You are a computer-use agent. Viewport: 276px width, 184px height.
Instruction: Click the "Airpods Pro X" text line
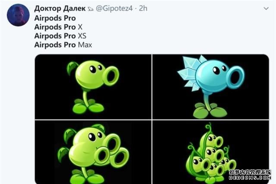[x=58, y=27]
